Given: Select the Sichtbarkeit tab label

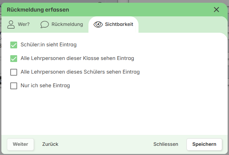Looking at the screenshot, I should 119,24.
